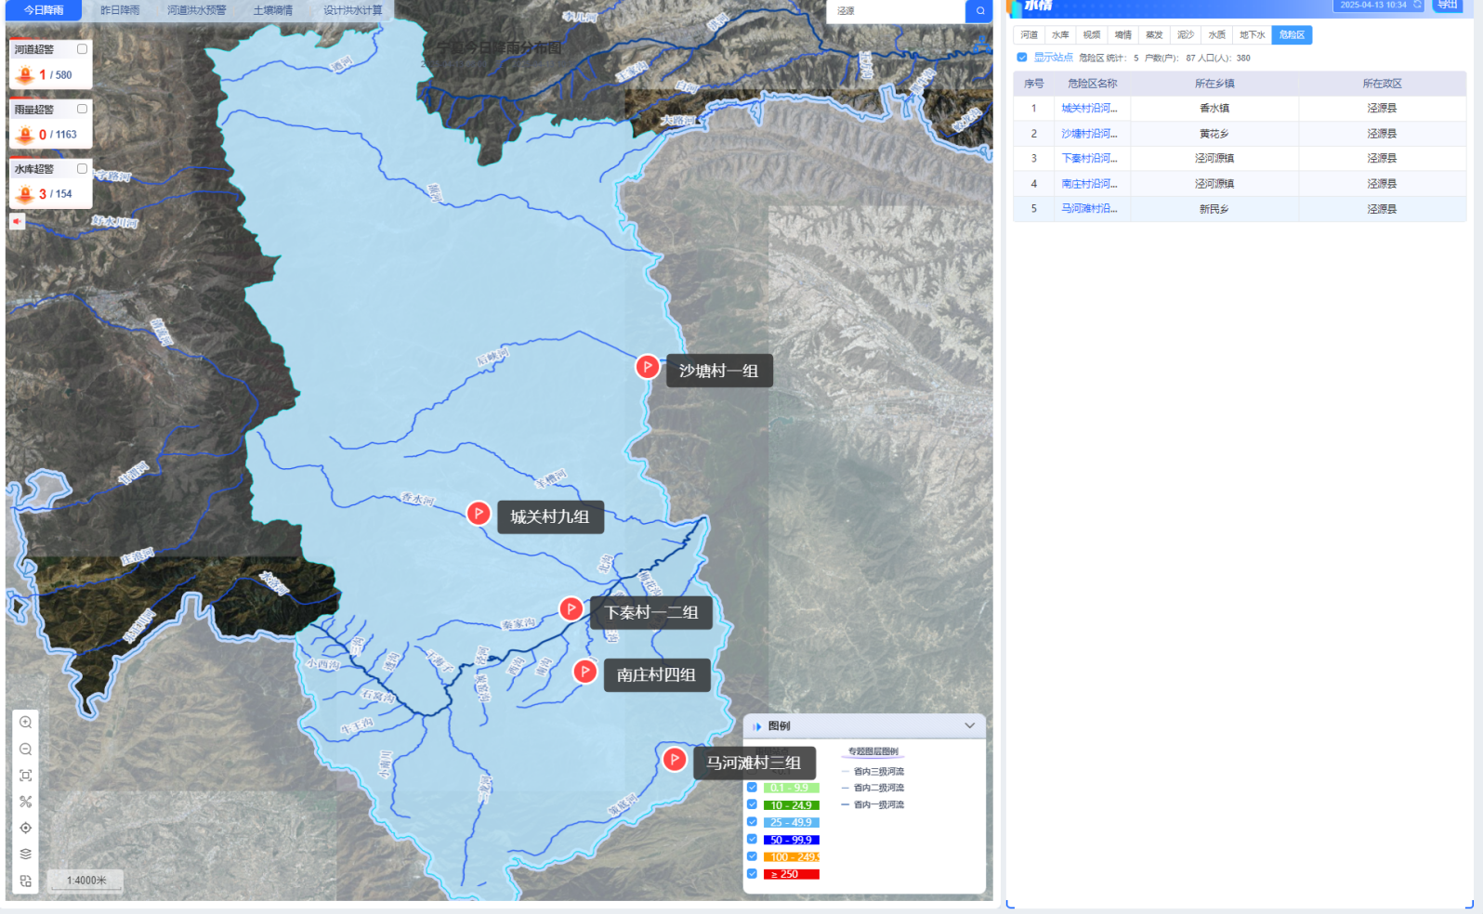Open the 2025-04-13 10:34 date picker
Screen dimensions: 1483x914
pyautogui.click(x=1372, y=5)
